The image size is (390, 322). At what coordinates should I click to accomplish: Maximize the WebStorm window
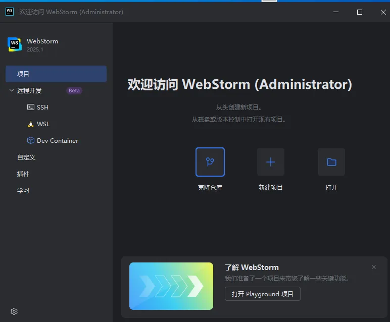pos(359,12)
